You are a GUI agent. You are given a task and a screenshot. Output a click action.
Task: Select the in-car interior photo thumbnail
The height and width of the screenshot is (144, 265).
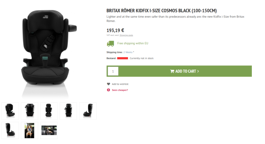tap(49, 130)
